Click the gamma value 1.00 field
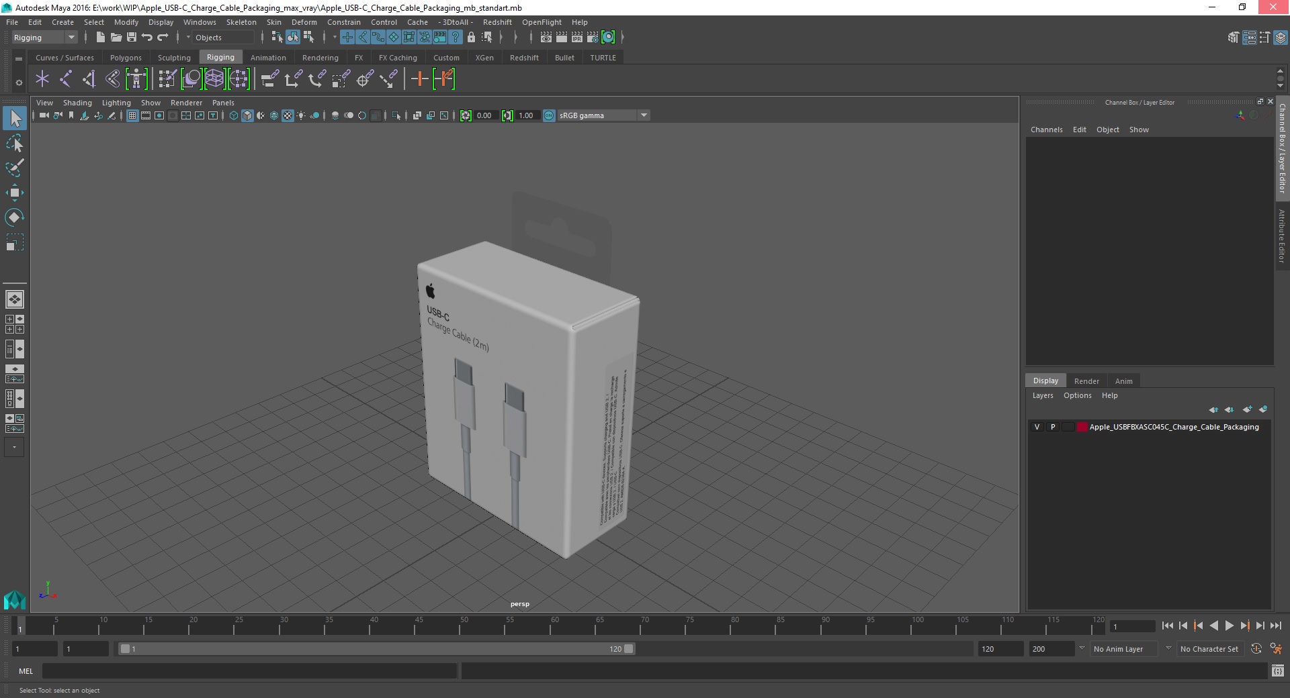Viewport: 1290px width, 698px height. tap(527, 115)
